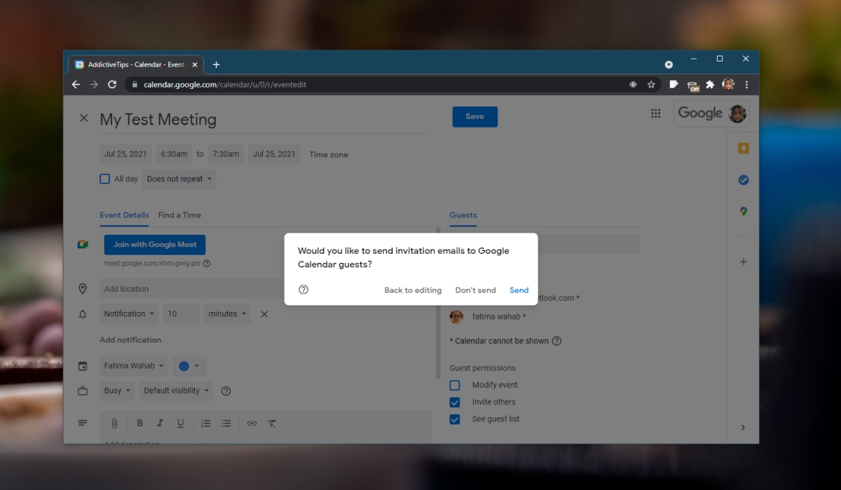Open the event color picker swatch

click(x=189, y=366)
